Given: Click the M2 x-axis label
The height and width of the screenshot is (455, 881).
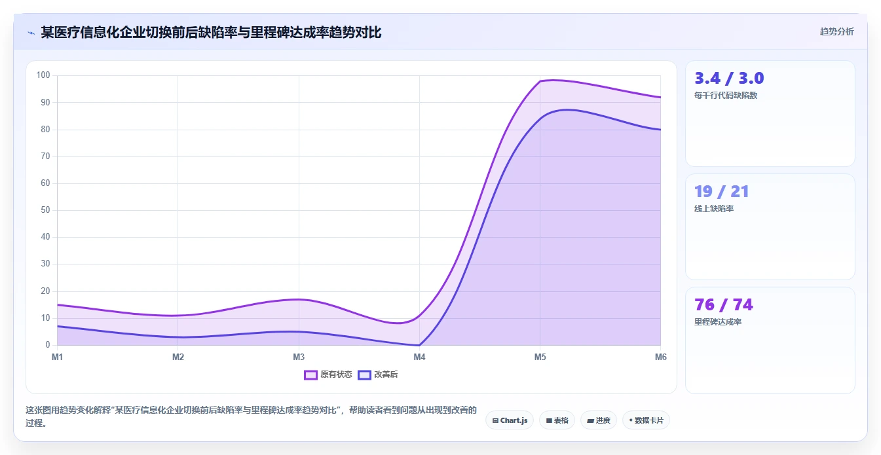Looking at the screenshot, I should [x=178, y=357].
